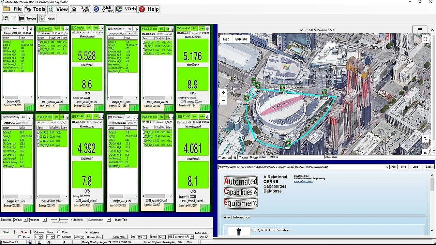The image size is (436, 245).
Task: Switch to the TimeLine tab
Action: pyautogui.click(x=29, y=18)
